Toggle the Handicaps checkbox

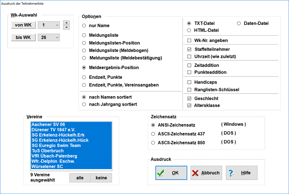click(x=189, y=82)
